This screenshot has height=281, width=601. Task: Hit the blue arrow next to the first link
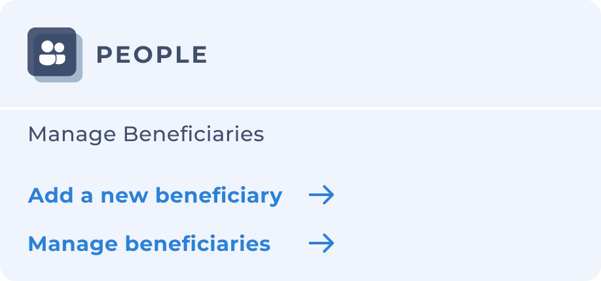click(x=321, y=195)
